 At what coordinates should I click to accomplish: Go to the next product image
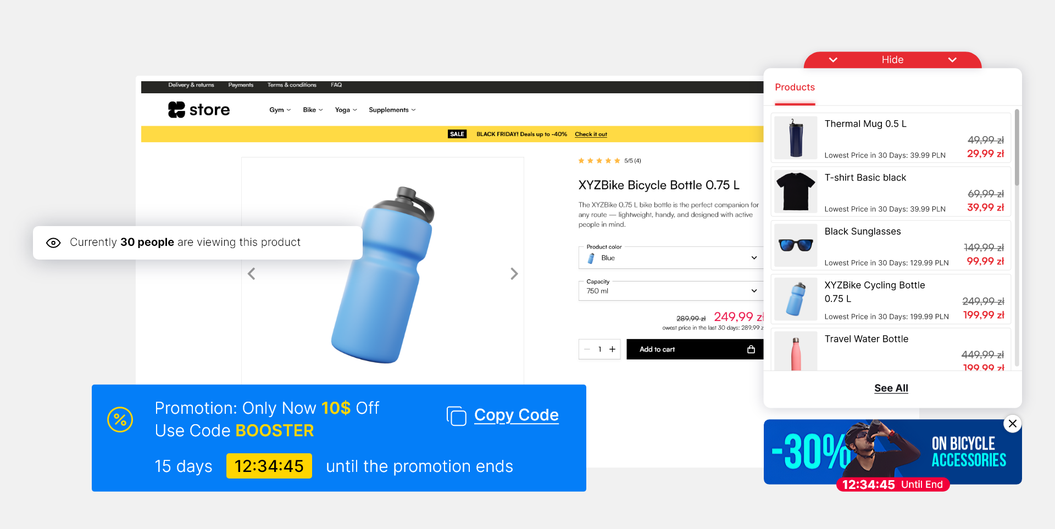[514, 274]
